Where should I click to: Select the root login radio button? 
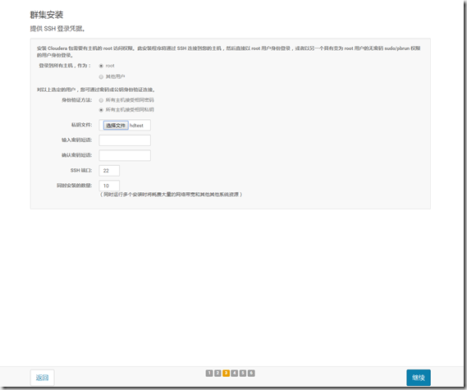pos(101,66)
